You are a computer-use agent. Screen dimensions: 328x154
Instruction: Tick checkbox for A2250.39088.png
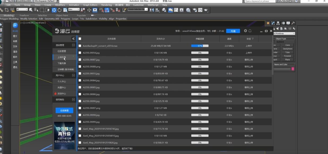[x=80, y=67]
